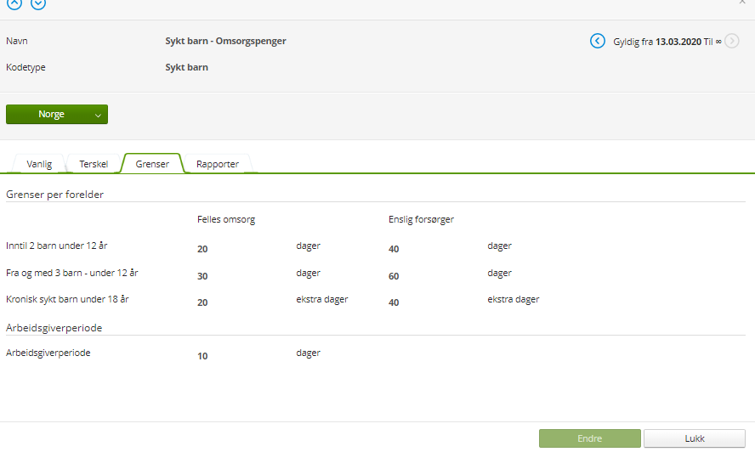Viewport: 755px width, 452px height.
Task: Click the Lukk button
Action: click(695, 438)
